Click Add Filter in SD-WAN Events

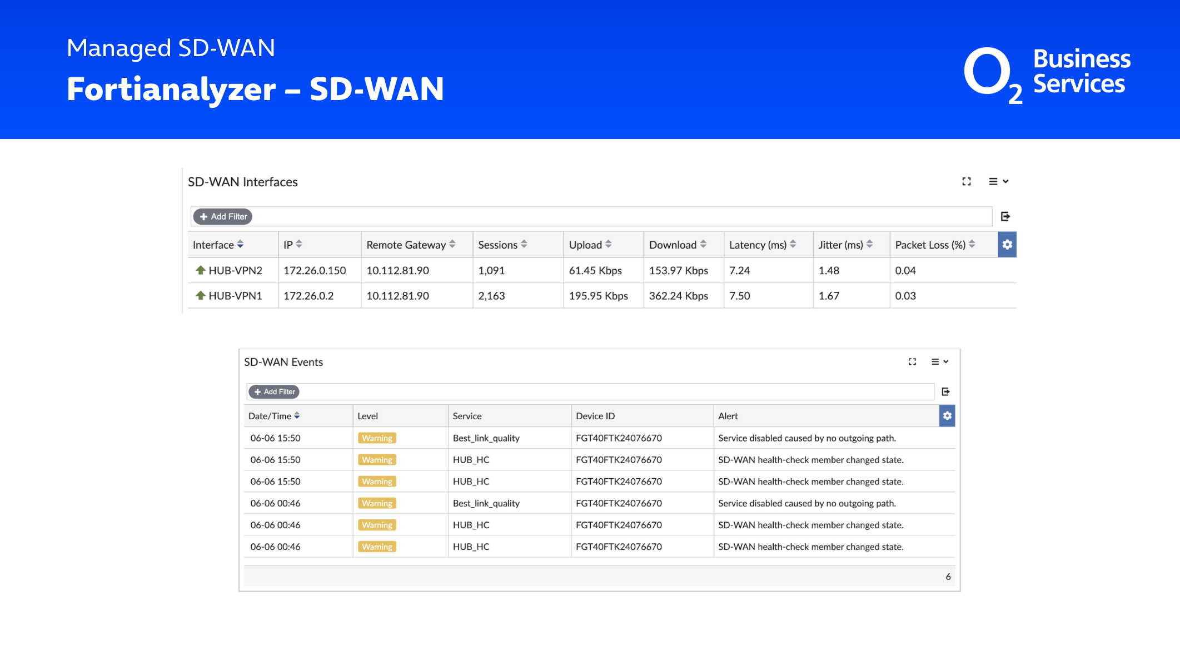click(x=274, y=391)
